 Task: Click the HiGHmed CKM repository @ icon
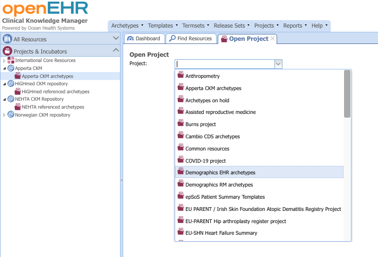[x=11, y=84]
